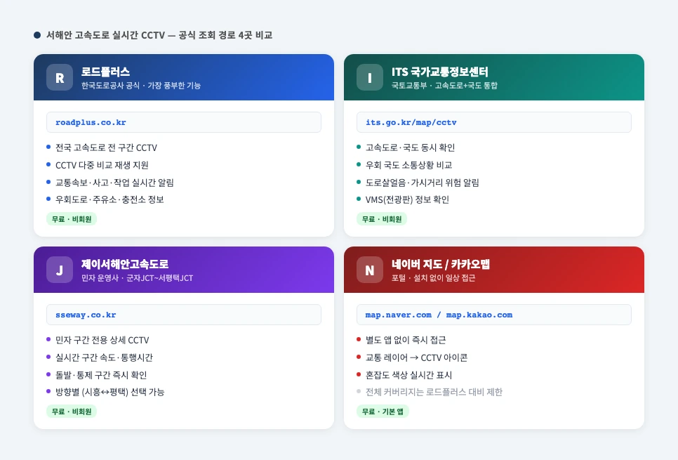678x460 pixels.
Task: Click the subtitle 국토교통부 · 고속도로+국도 통합
Action: (x=444, y=85)
